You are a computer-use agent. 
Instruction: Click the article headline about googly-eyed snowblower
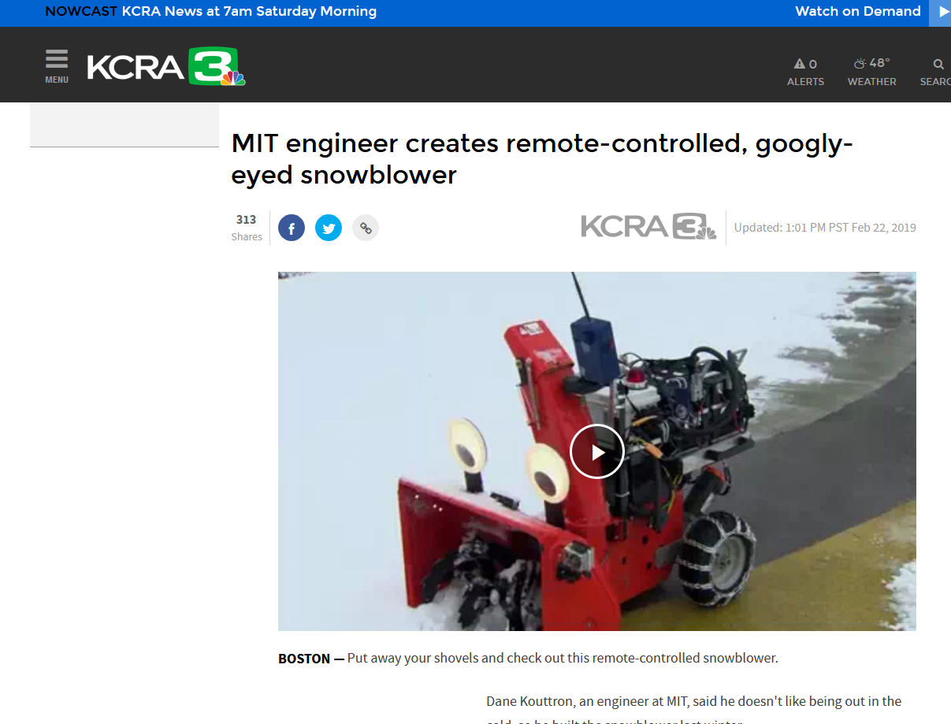[x=542, y=159]
